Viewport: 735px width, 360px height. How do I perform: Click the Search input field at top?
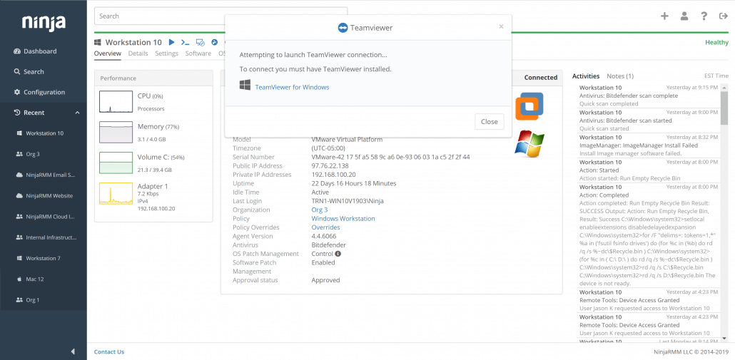tap(221, 16)
